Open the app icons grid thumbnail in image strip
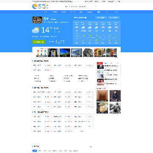This screenshot has height=153, width=153. [41, 53]
